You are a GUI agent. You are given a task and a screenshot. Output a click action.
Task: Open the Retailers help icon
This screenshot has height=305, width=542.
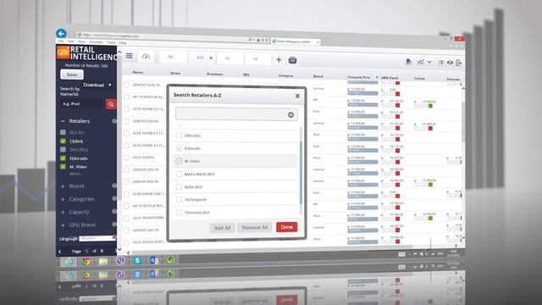(x=114, y=121)
